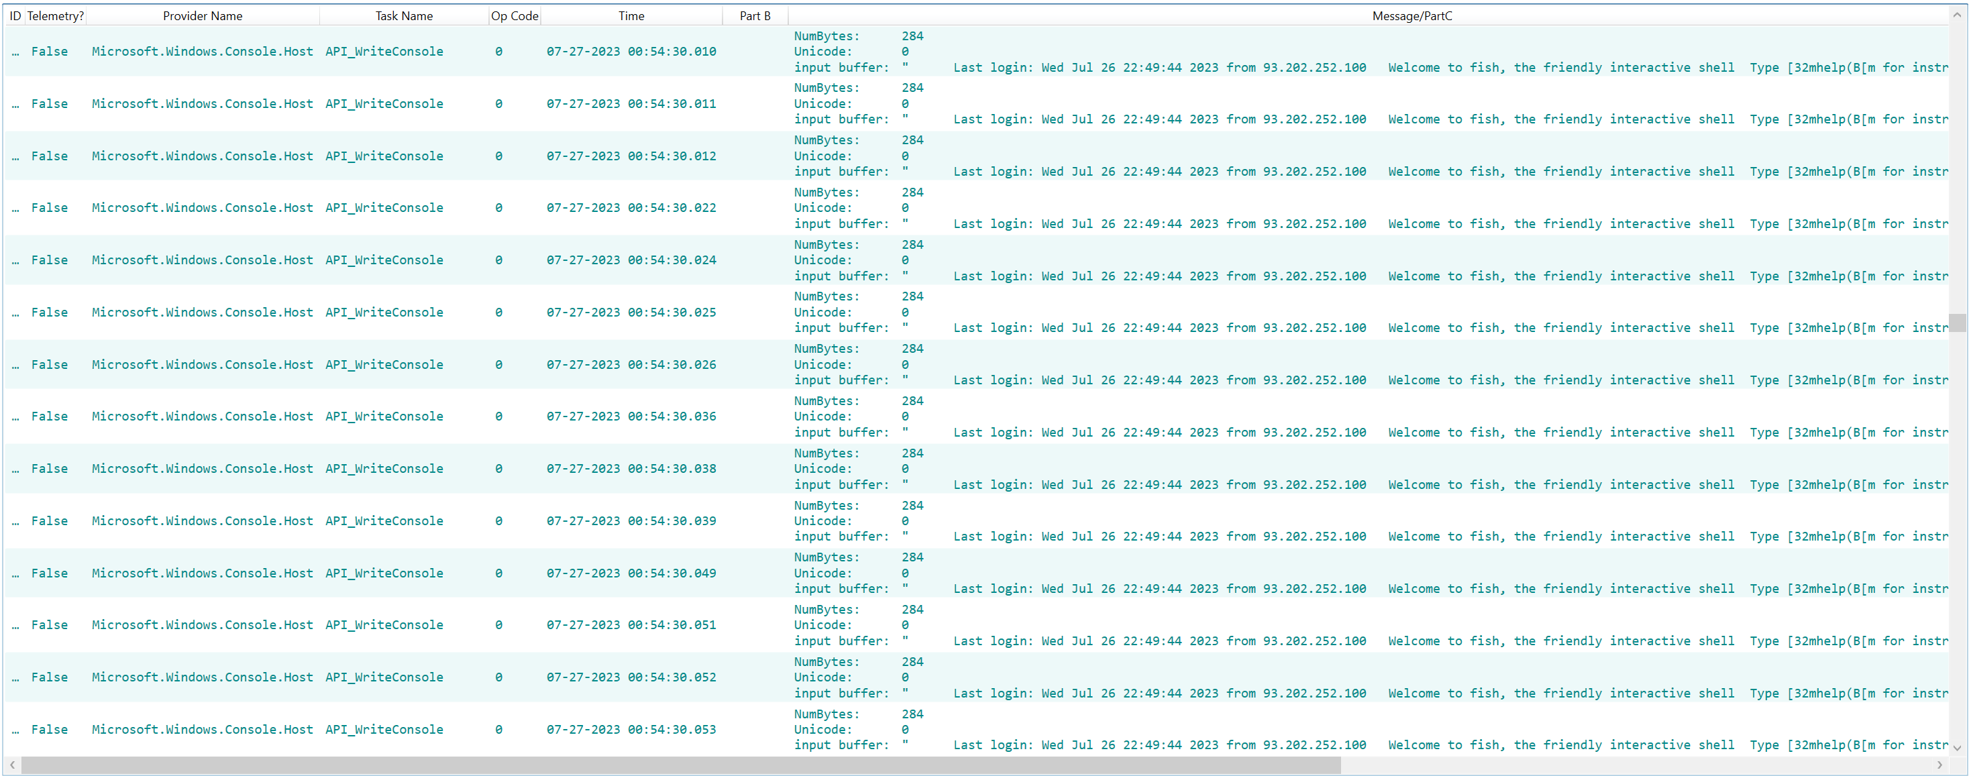The height and width of the screenshot is (776, 1969).
Task: Click the Provider Name column header
Action: tap(203, 16)
